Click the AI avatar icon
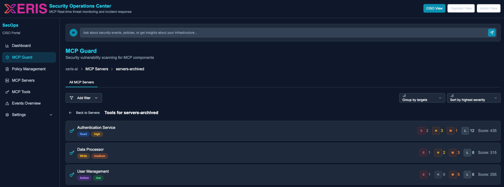This screenshot has height=187, width=504. 73,33
